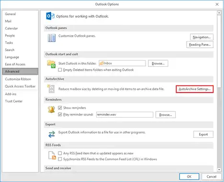Click the reminder.wav sound field
This screenshot has width=224, height=182.
124,115
